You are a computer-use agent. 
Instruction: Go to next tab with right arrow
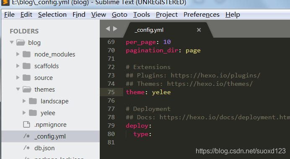click(x=115, y=28)
